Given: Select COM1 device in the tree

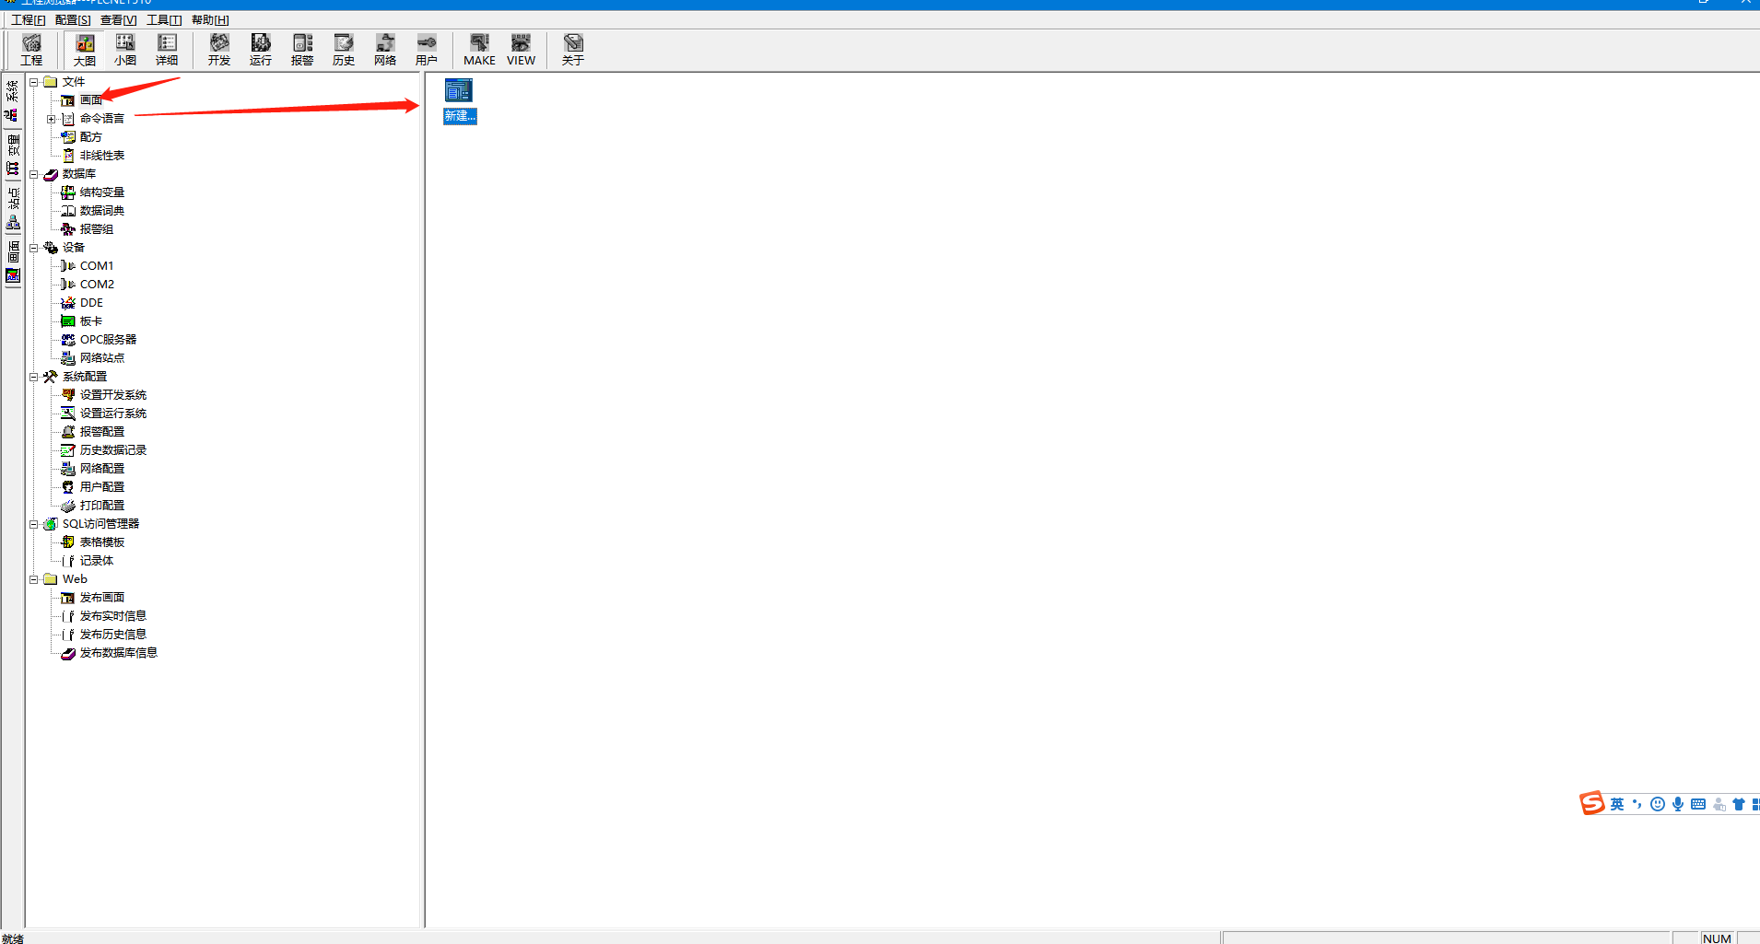Looking at the screenshot, I should tap(96, 266).
